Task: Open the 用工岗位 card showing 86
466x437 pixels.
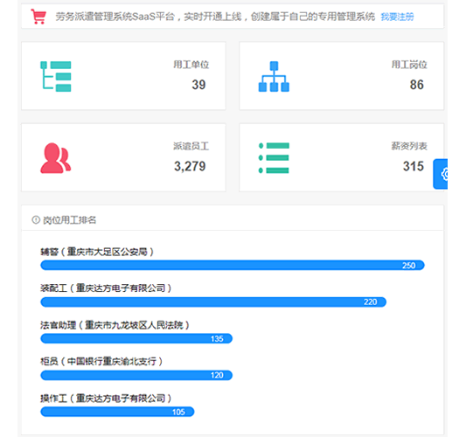Action: [342, 76]
